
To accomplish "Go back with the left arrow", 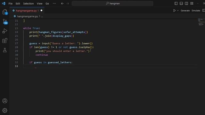I will 62,4.
